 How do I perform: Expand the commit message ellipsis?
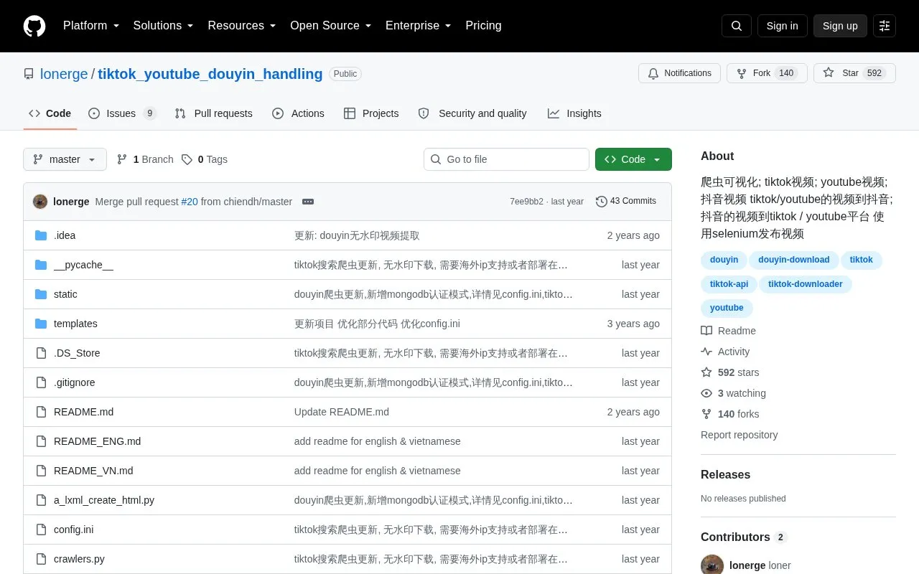click(x=308, y=202)
